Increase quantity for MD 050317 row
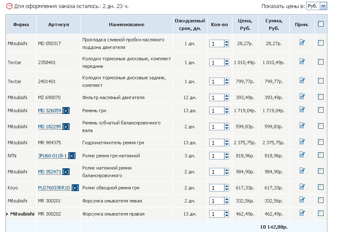 [227, 41]
